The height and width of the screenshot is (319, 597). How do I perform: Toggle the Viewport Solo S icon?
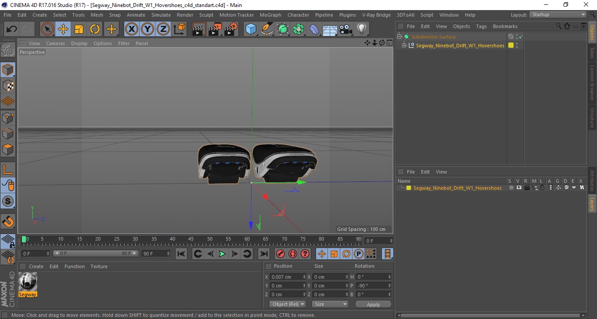click(8, 202)
